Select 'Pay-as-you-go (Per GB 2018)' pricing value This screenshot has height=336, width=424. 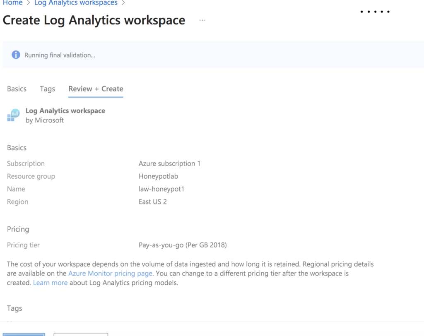click(183, 245)
